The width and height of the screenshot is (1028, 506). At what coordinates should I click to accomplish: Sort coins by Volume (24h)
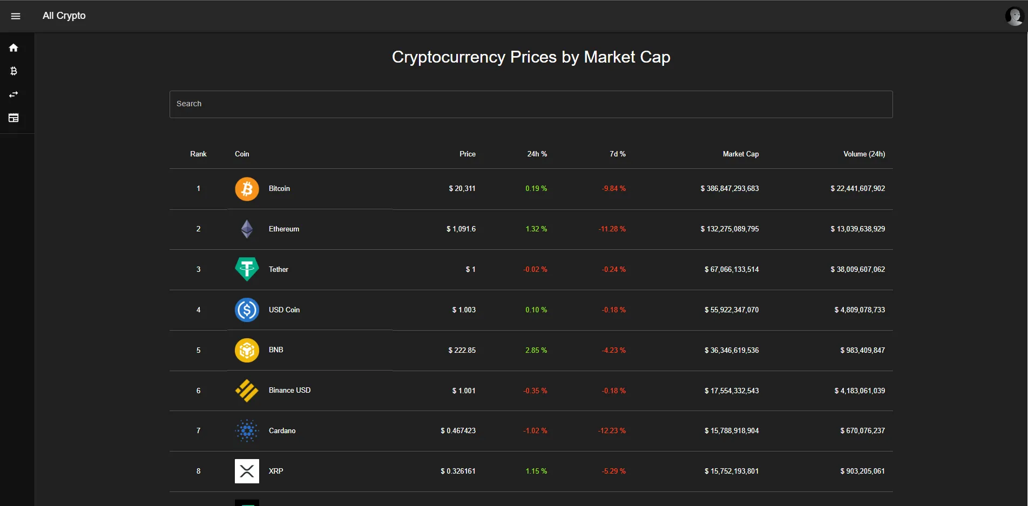[x=863, y=154]
